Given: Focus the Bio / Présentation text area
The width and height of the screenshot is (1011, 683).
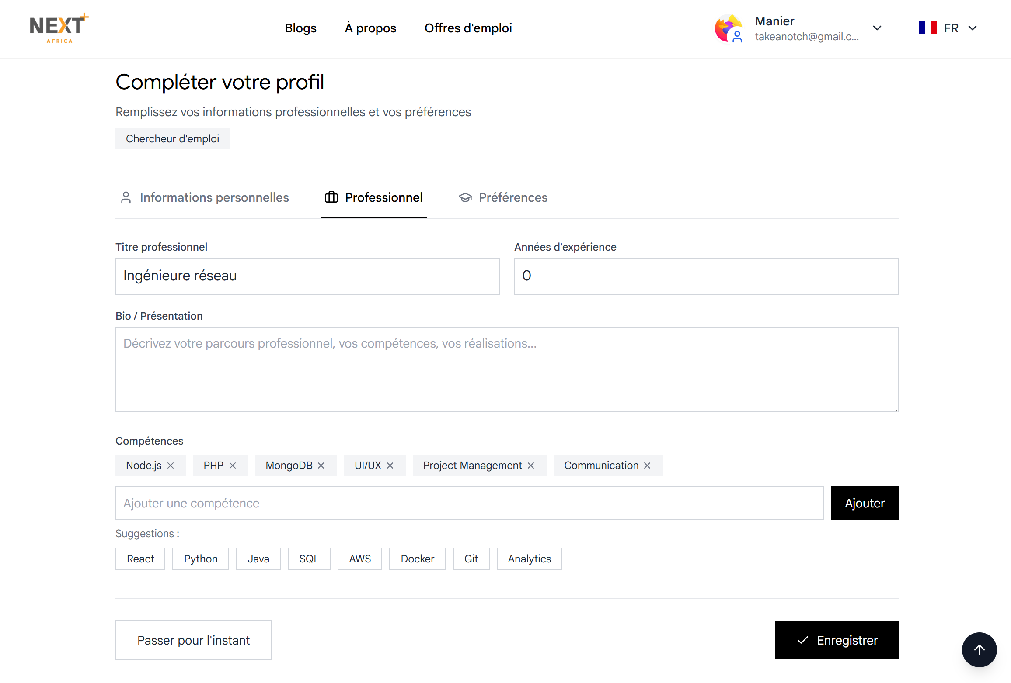Looking at the screenshot, I should [x=507, y=369].
